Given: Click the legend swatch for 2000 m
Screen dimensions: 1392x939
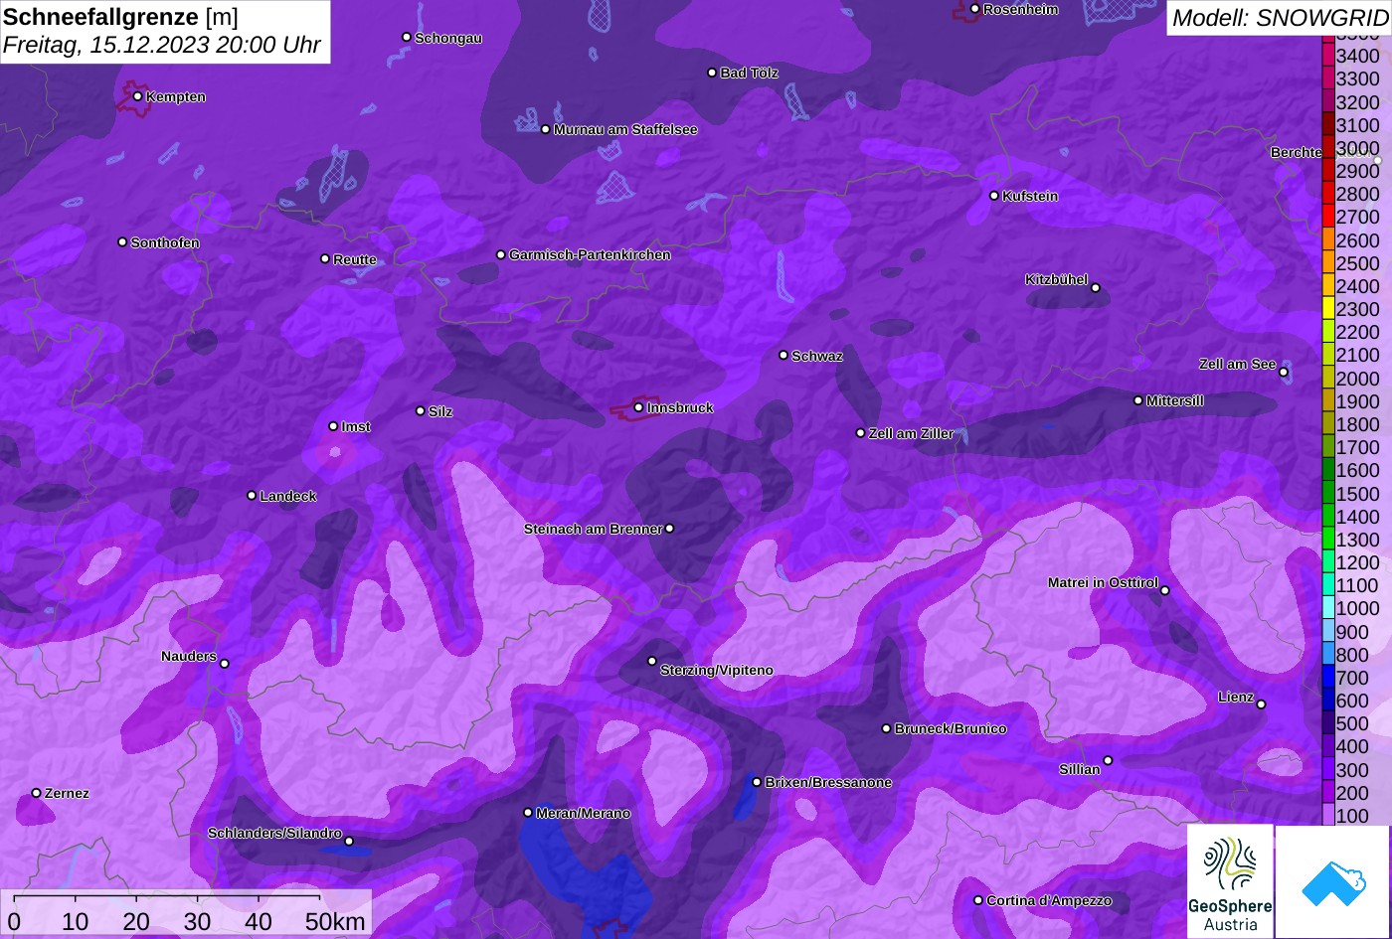Looking at the screenshot, I should (x=1327, y=379).
